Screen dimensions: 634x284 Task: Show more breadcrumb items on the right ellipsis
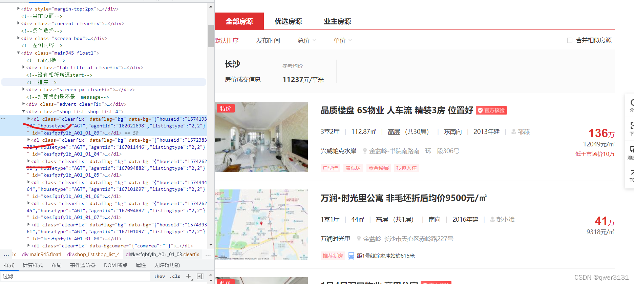pos(208,255)
